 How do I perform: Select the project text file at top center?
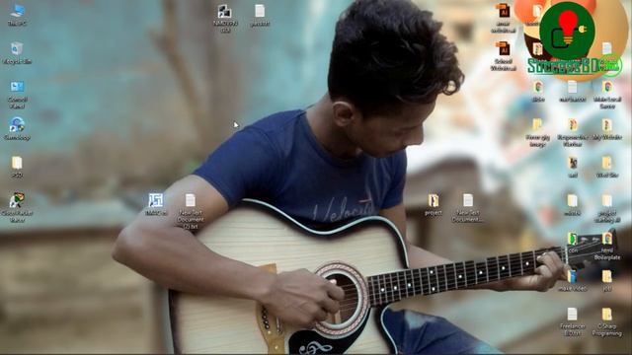(x=260, y=16)
